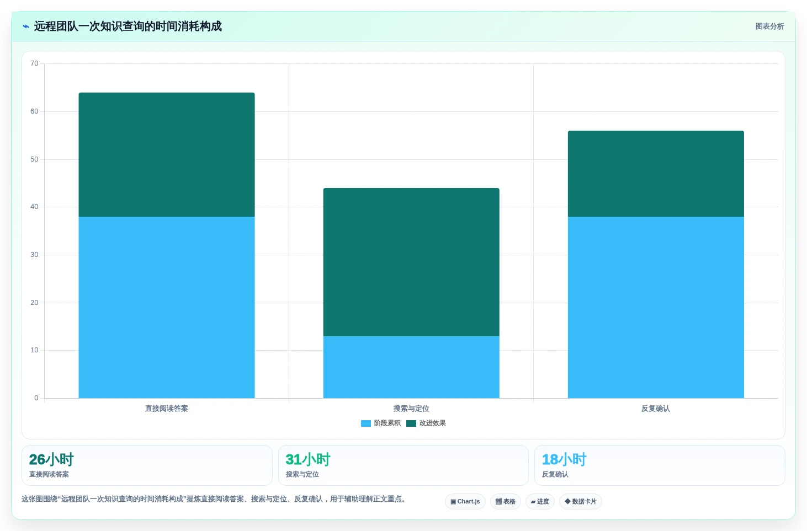Click the 26小时 stat card value
Viewport: 807px width, 531px height.
[51, 459]
